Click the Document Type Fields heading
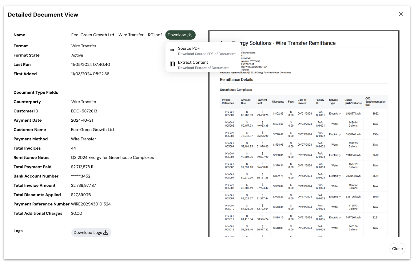Viewport: 414px width, 263px height. coord(36,92)
